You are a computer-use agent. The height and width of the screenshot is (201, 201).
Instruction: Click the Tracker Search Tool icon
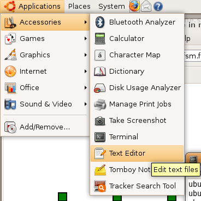click(100, 186)
